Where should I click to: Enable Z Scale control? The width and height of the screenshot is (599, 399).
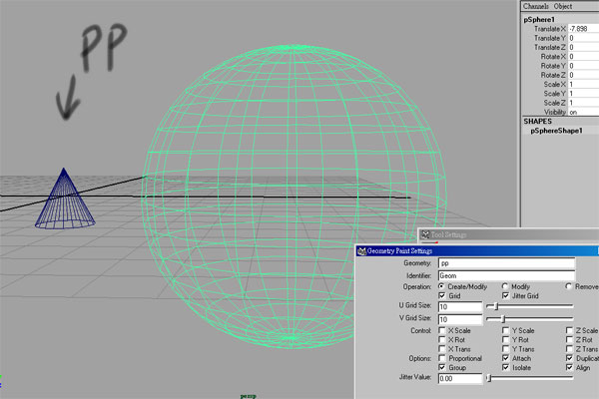pos(569,330)
